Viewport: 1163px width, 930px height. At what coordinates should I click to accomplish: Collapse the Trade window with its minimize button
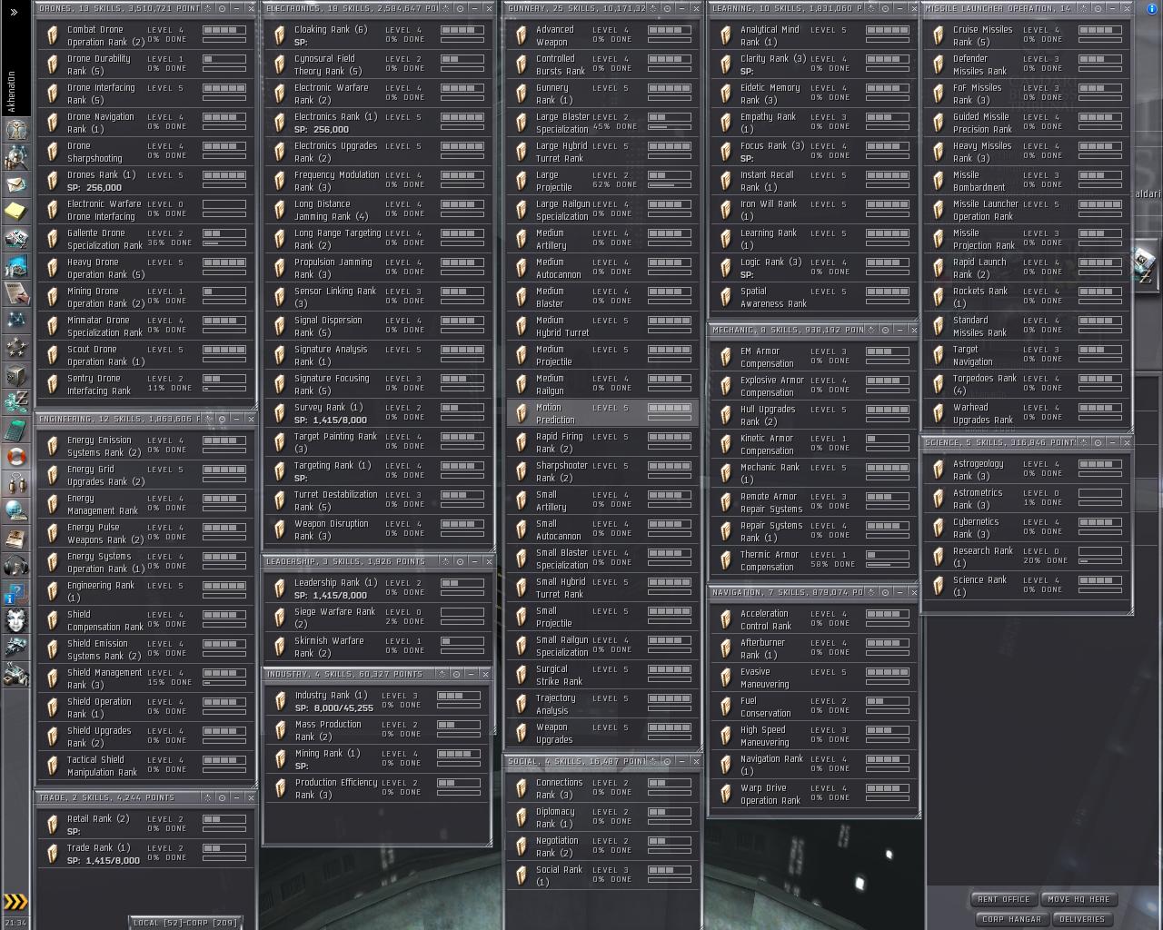(236, 797)
